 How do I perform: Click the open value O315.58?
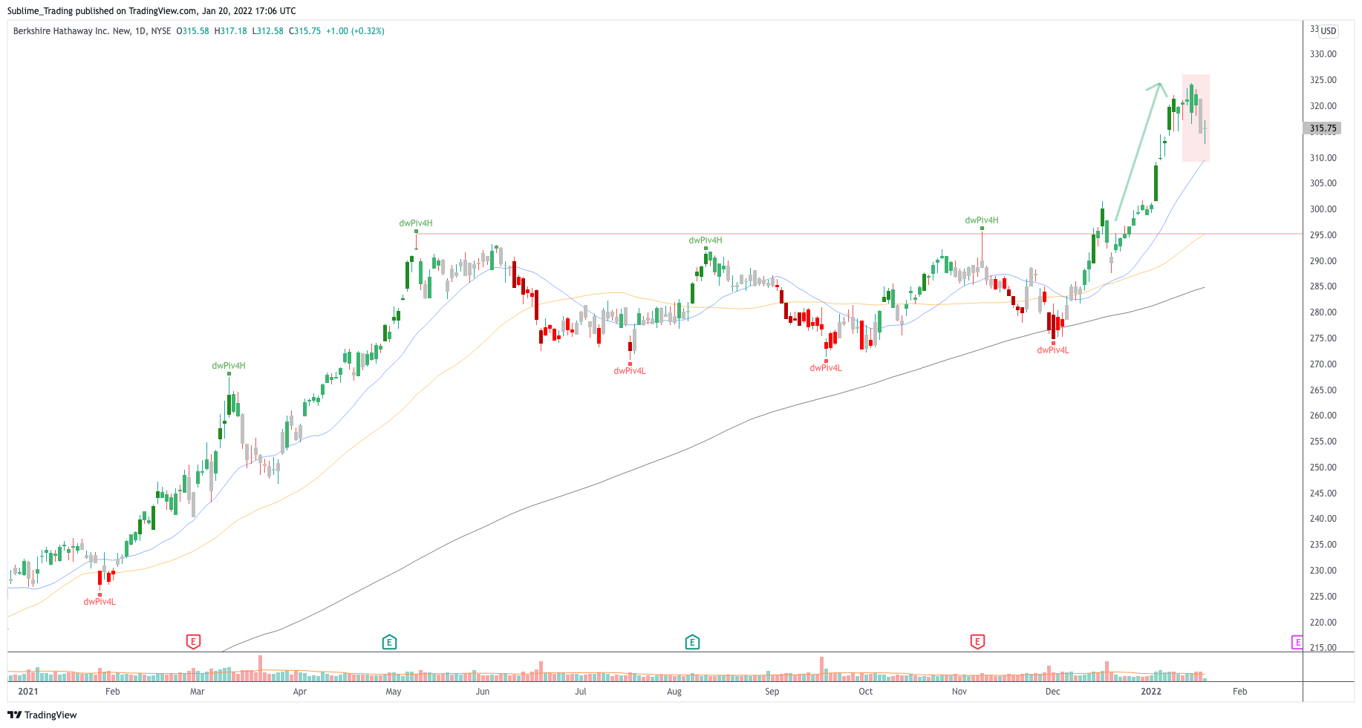(x=192, y=31)
